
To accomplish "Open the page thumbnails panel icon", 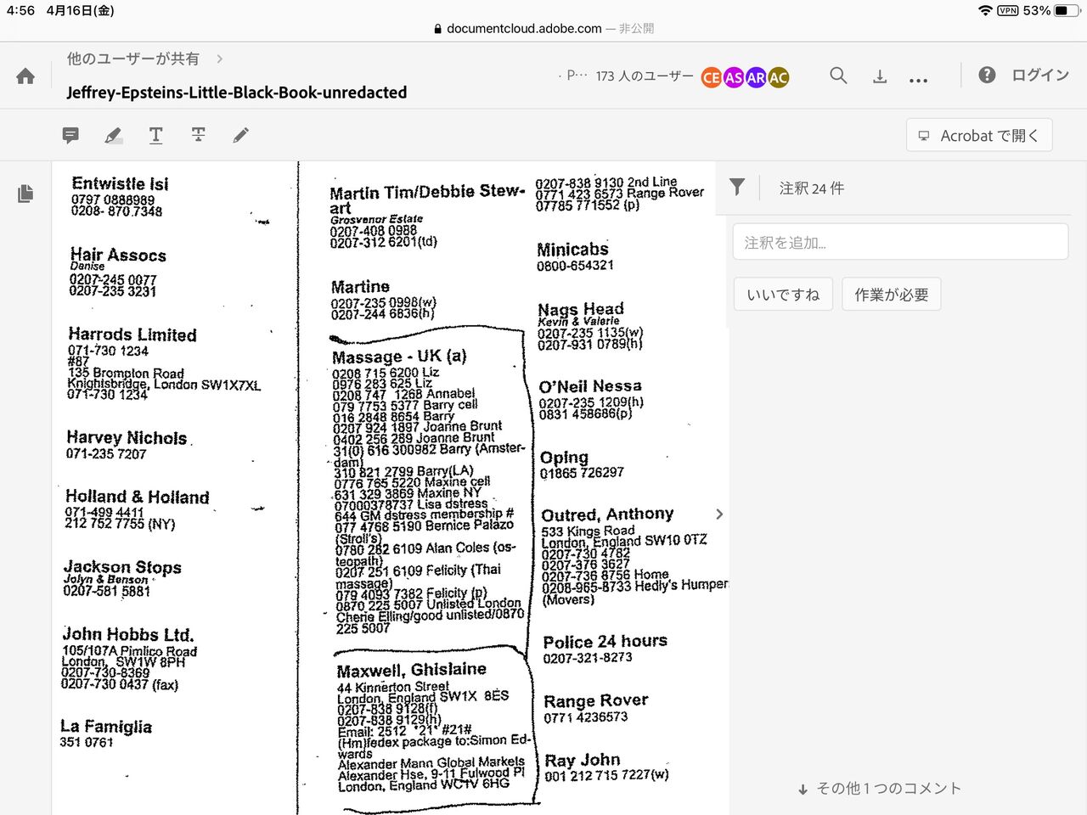I will pyautogui.click(x=25, y=194).
